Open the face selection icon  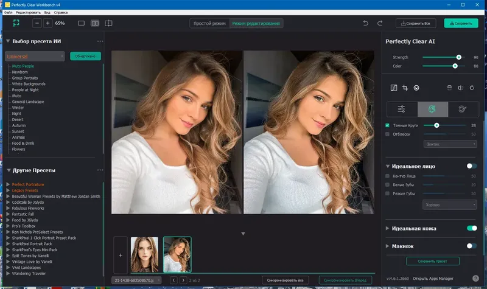[x=416, y=88]
